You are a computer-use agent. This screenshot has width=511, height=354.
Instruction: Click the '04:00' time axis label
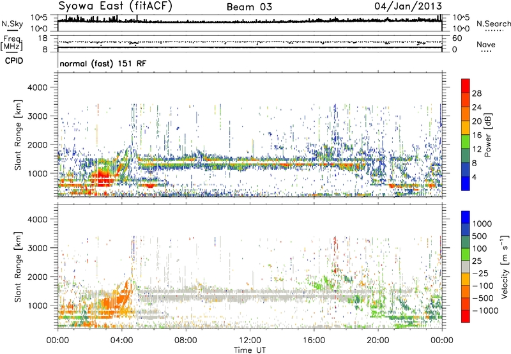[122, 341]
